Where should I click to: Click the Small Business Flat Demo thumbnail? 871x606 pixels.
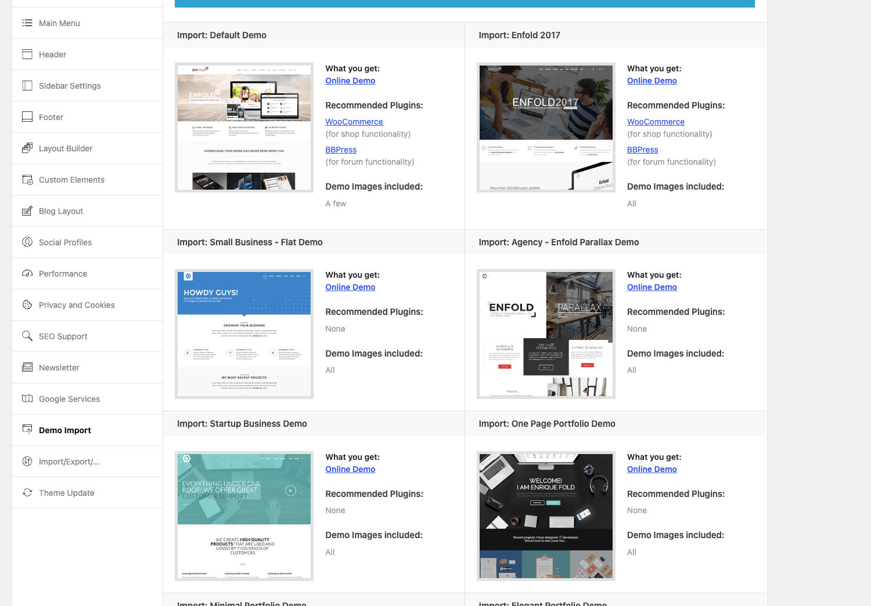[244, 334]
